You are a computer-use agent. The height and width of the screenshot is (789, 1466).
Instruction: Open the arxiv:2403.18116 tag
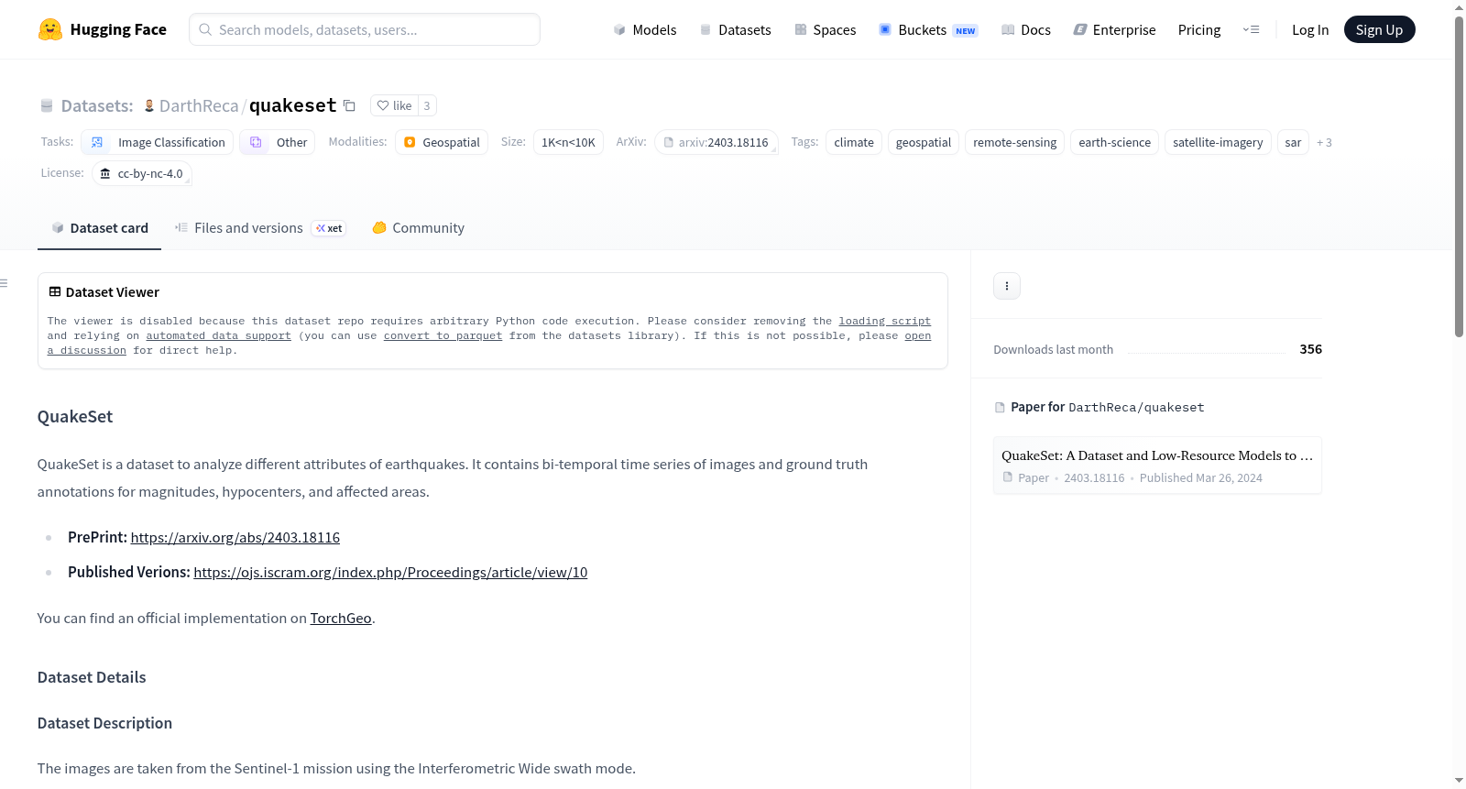pos(717,142)
